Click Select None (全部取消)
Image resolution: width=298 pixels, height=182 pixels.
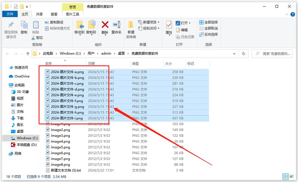(208, 28)
